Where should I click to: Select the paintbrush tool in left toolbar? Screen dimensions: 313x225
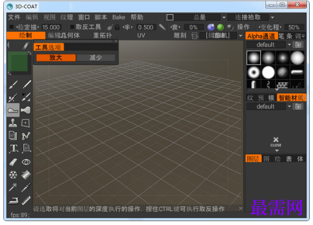(x=13, y=85)
